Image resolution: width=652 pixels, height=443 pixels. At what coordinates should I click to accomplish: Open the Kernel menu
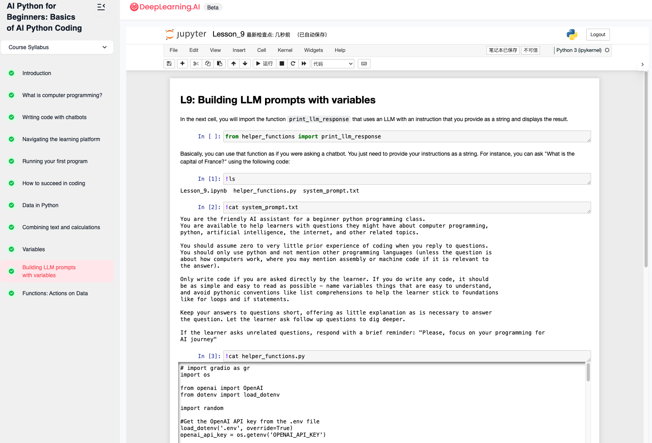coord(285,50)
